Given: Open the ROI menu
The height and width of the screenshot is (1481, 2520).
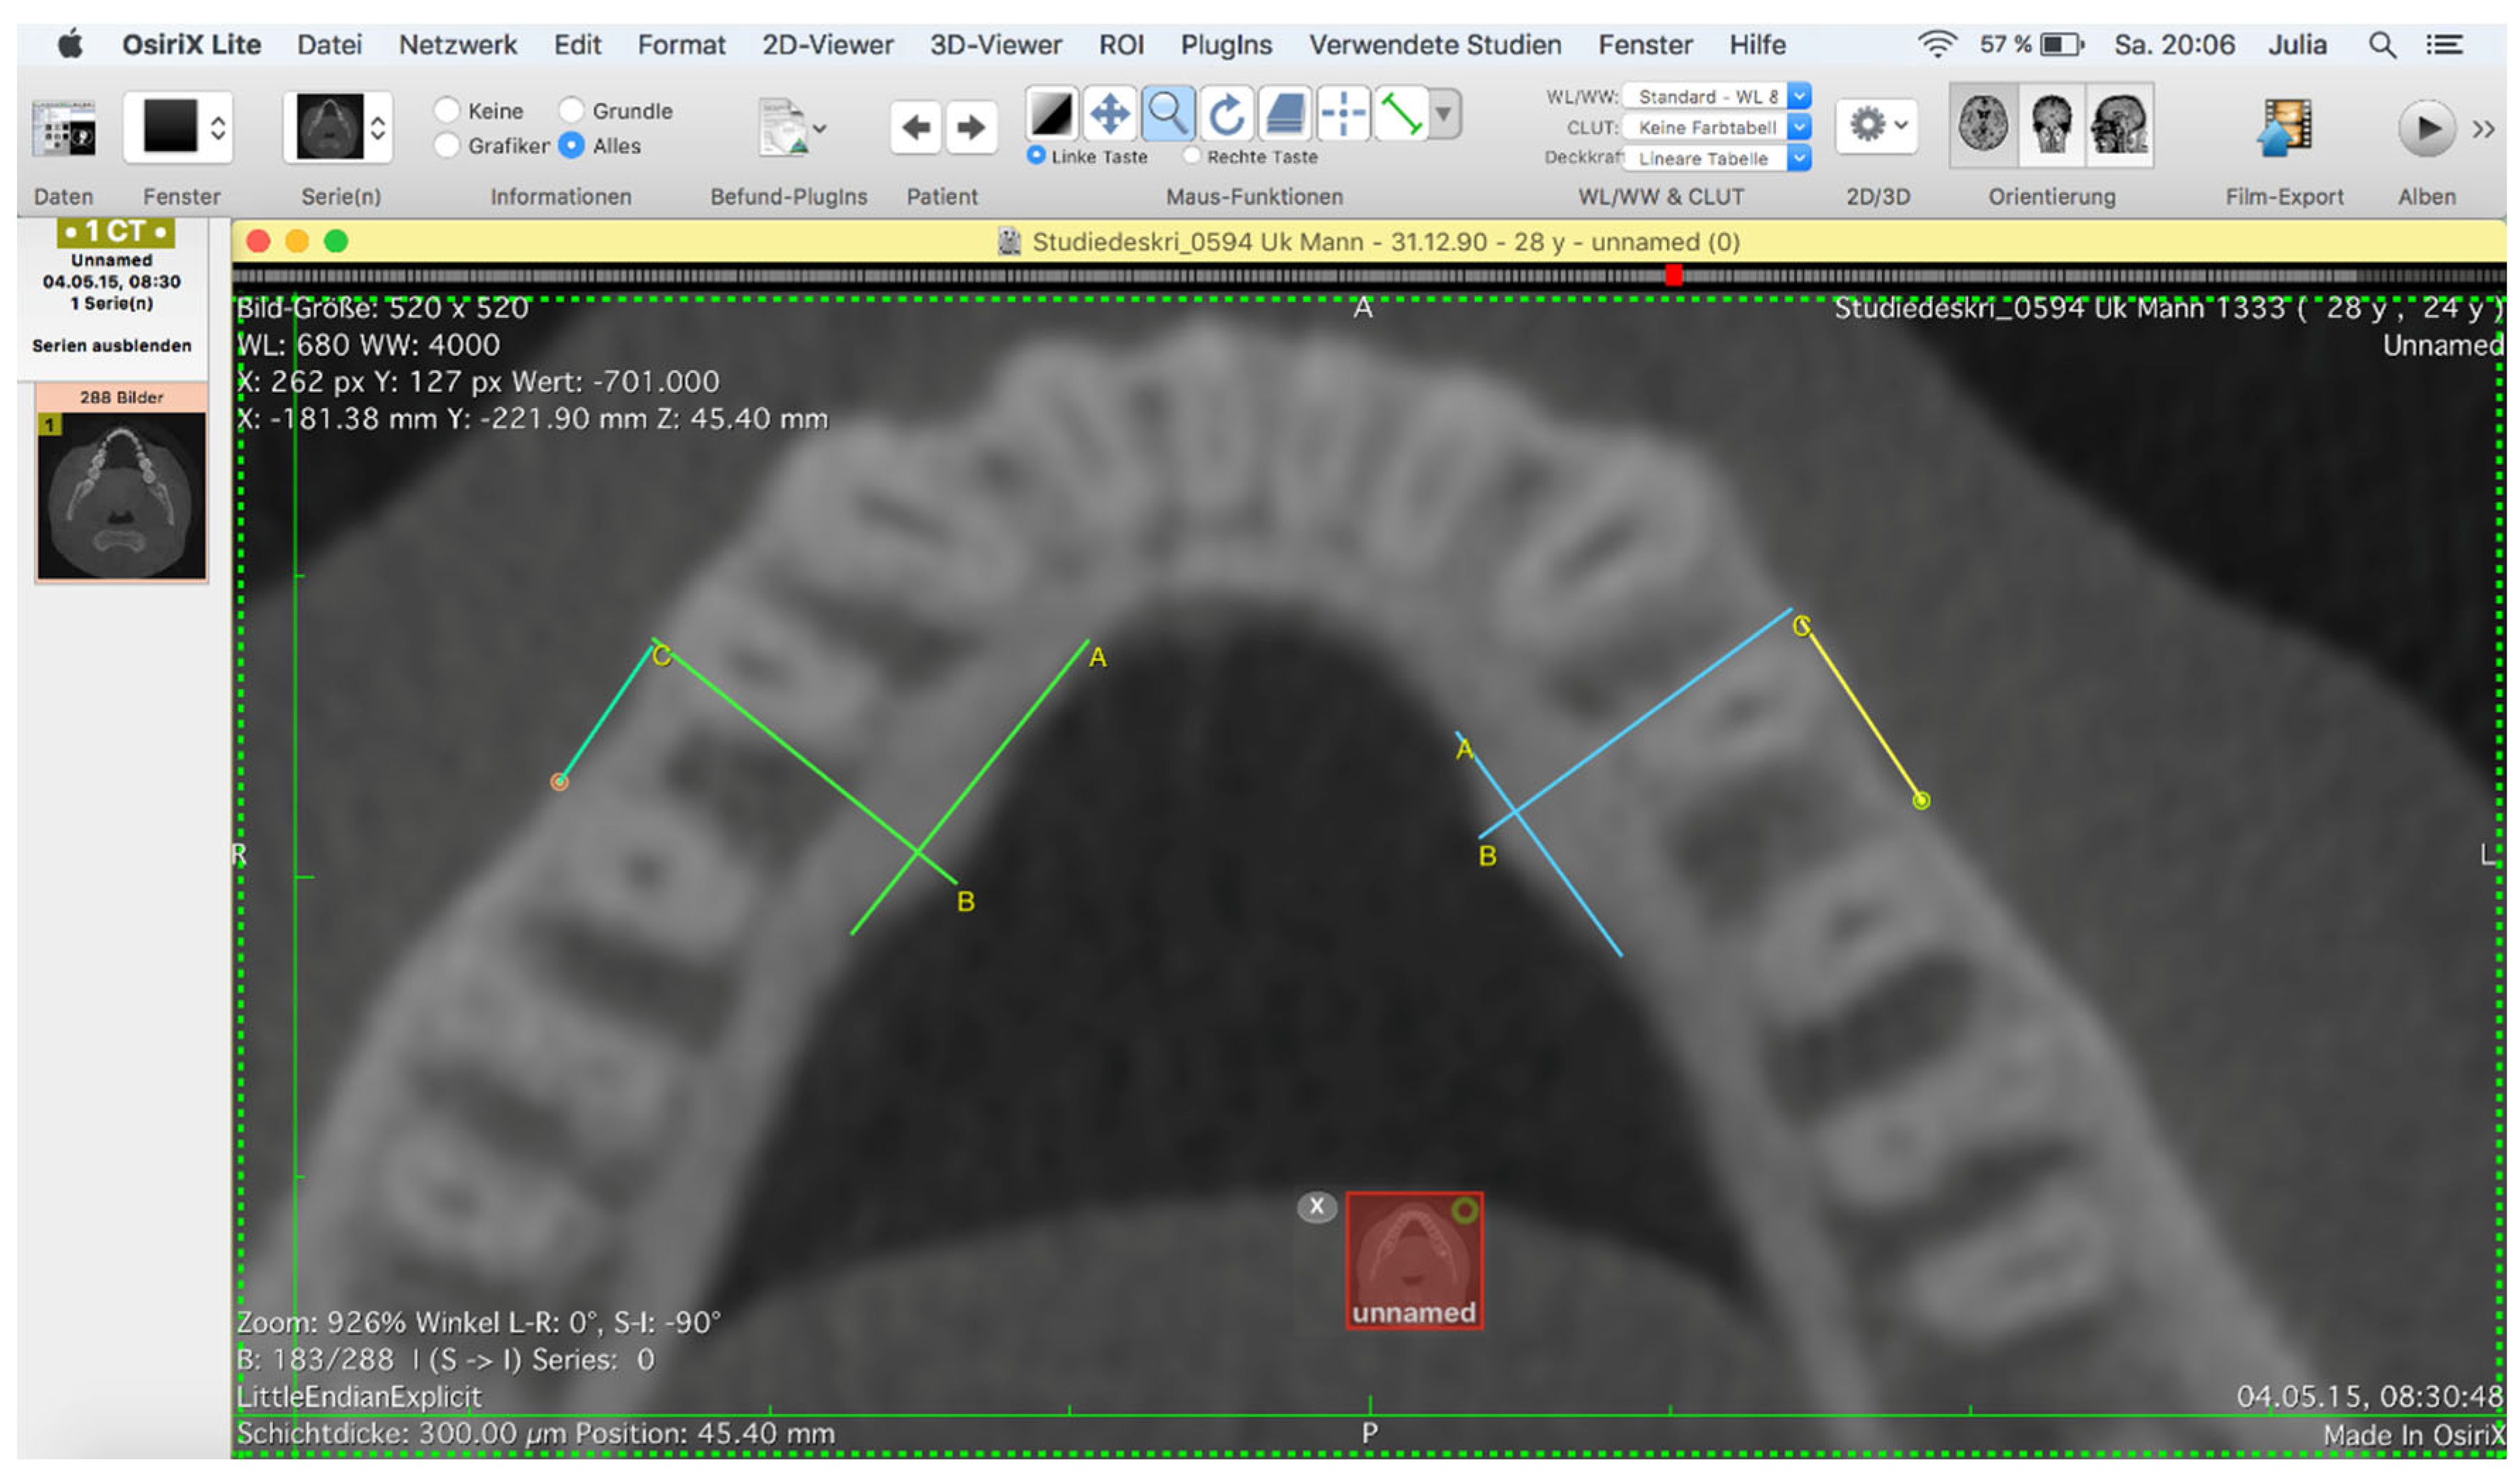Looking at the screenshot, I should click(x=1121, y=45).
